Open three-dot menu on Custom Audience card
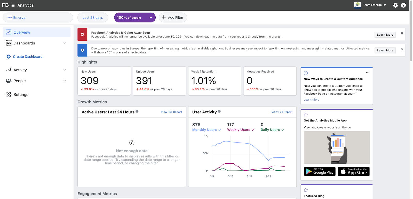The width and height of the screenshot is (413, 199). (x=368, y=73)
